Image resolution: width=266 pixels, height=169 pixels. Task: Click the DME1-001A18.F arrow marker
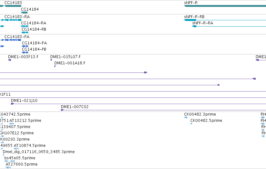(x=55, y=66)
